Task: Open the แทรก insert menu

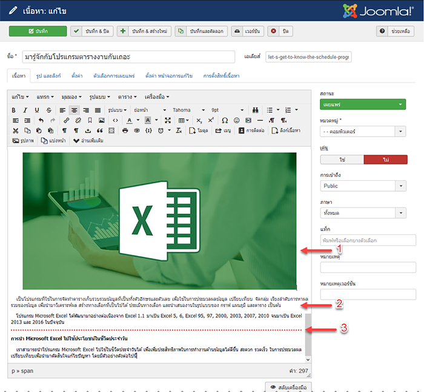Action: (x=45, y=97)
